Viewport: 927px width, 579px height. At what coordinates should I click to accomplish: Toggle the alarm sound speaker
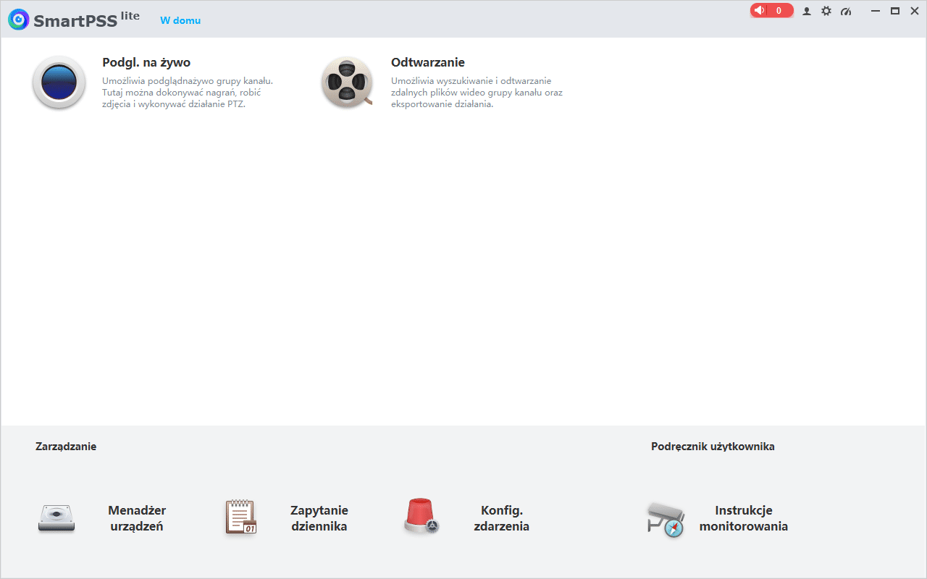click(x=760, y=10)
